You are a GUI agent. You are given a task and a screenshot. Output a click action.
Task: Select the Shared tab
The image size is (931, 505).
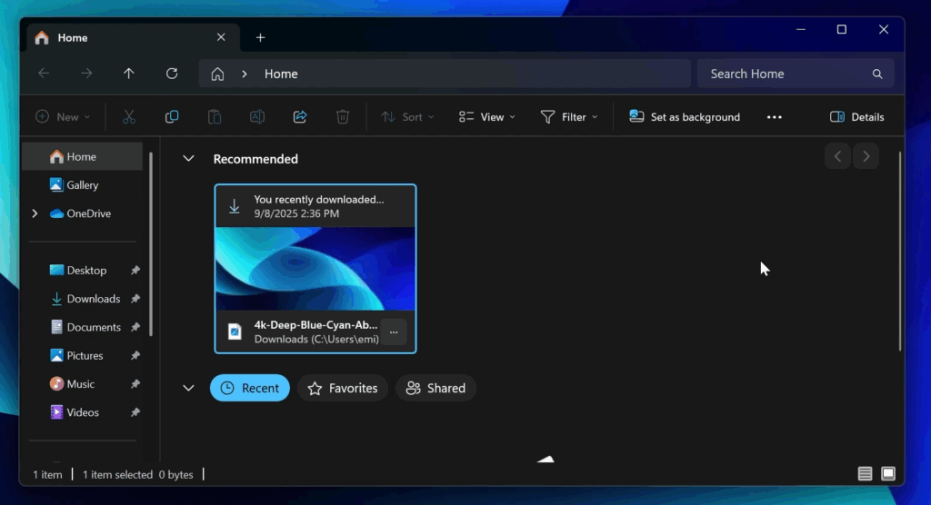(435, 388)
